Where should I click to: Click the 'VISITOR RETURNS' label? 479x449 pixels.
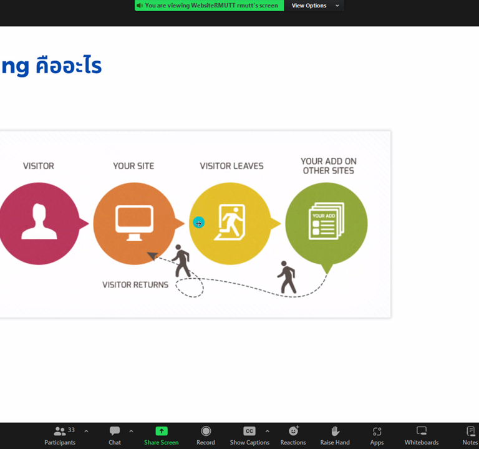pyautogui.click(x=135, y=285)
